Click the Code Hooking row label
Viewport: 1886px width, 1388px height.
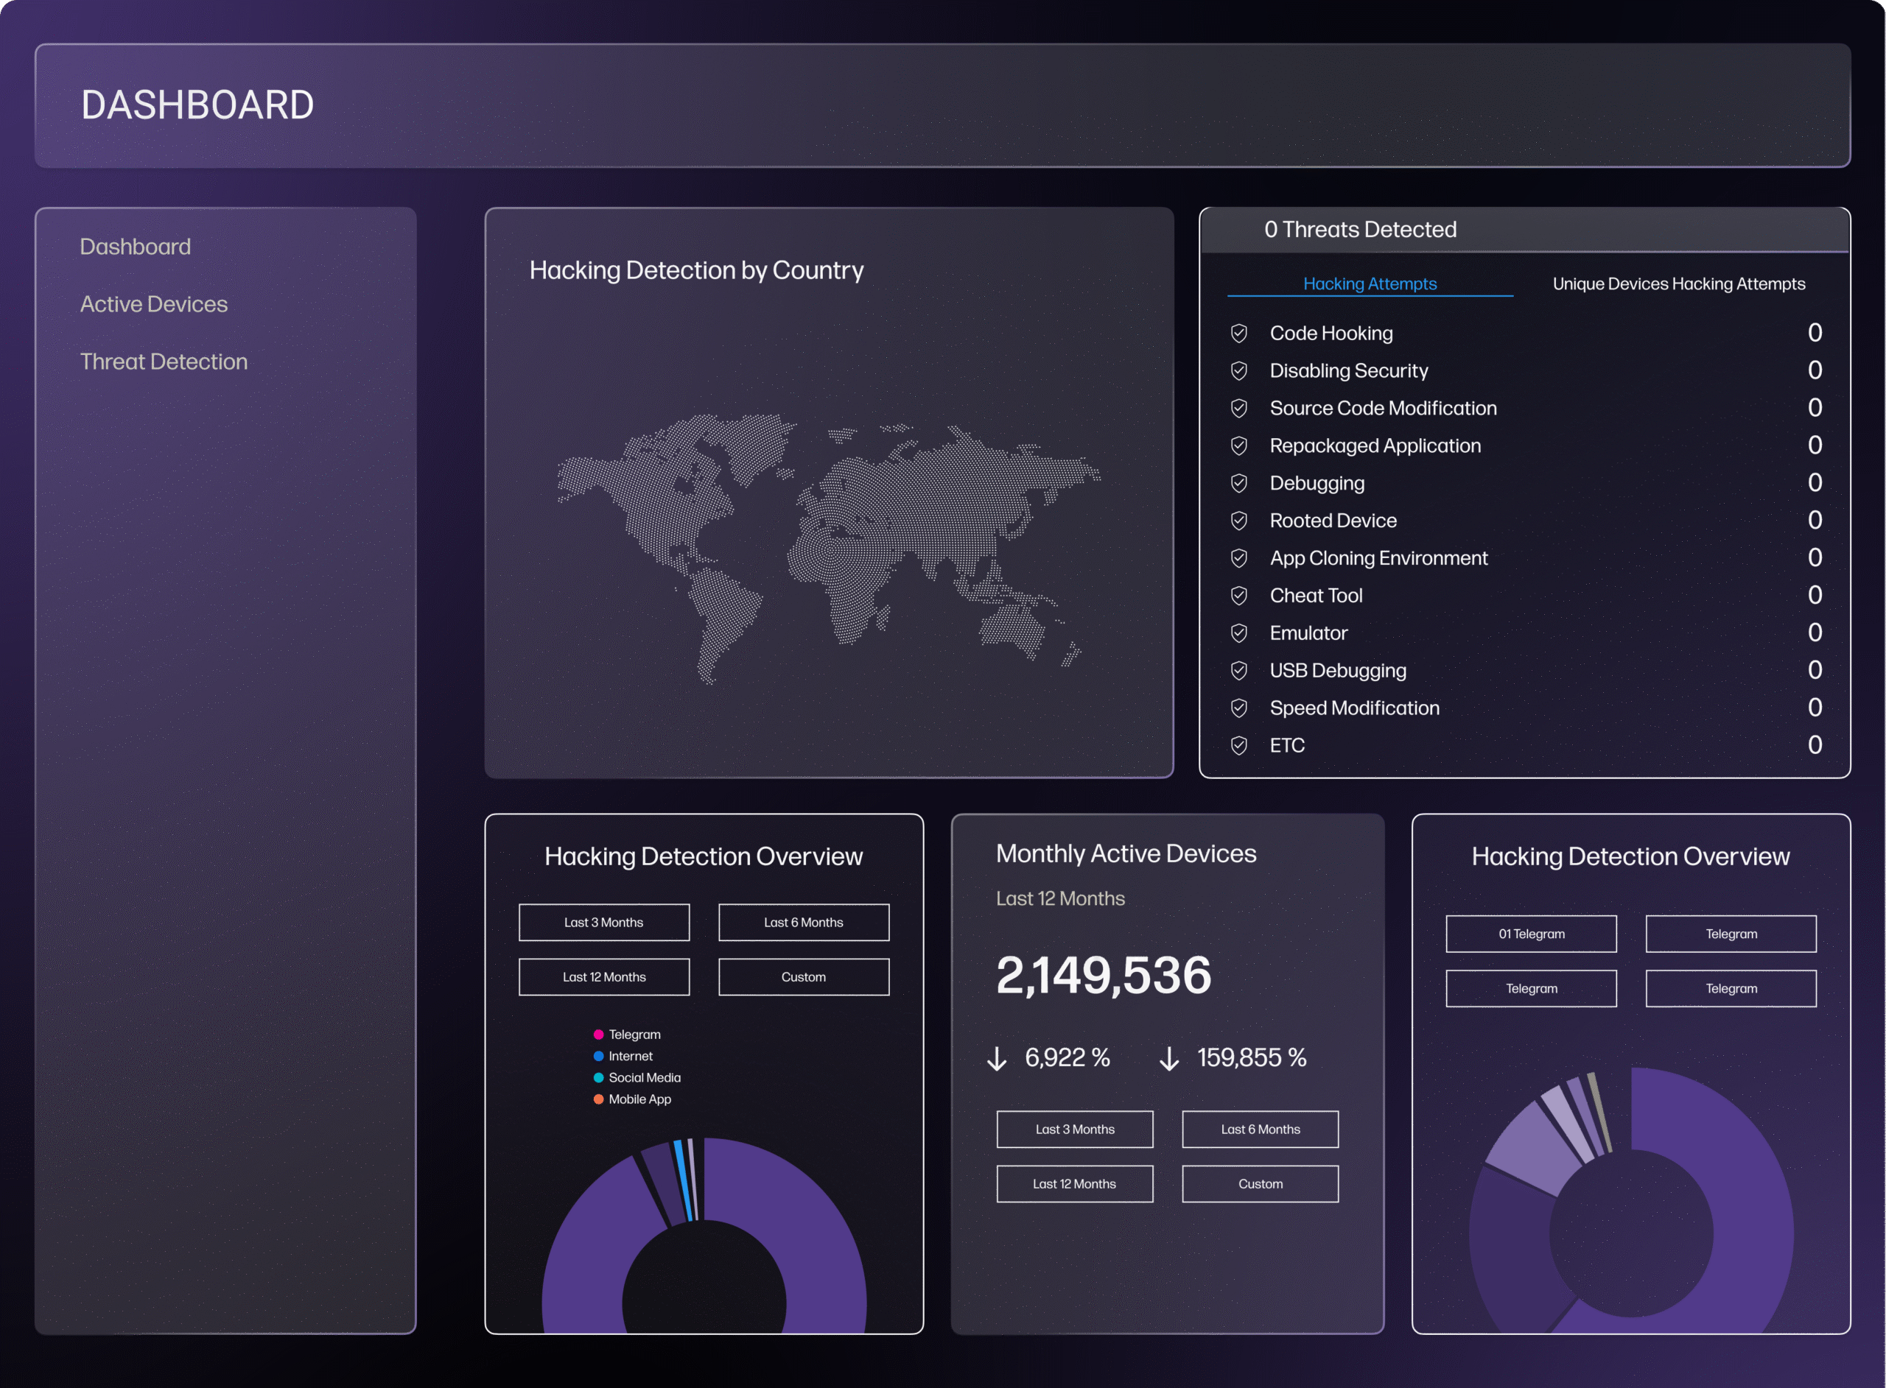[x=1331, y=334]
